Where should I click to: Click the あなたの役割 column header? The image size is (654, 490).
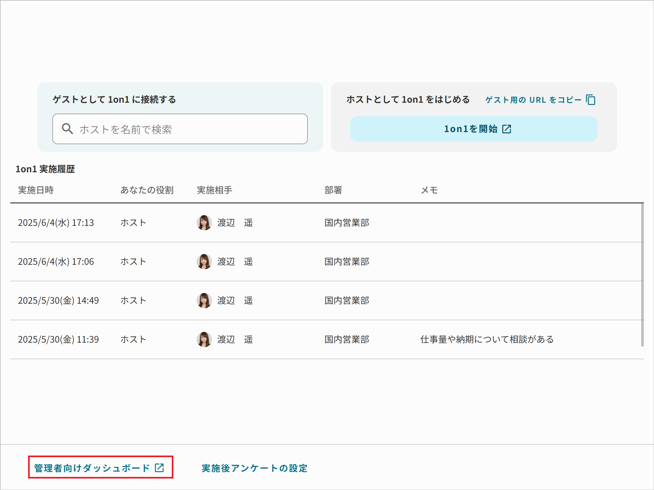[147, 190]
